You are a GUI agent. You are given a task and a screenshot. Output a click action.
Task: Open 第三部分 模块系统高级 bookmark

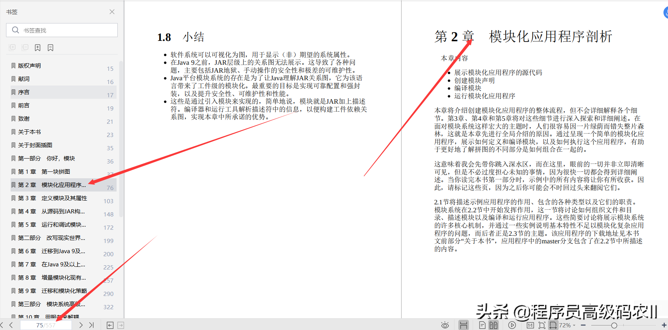coord(63,304)
